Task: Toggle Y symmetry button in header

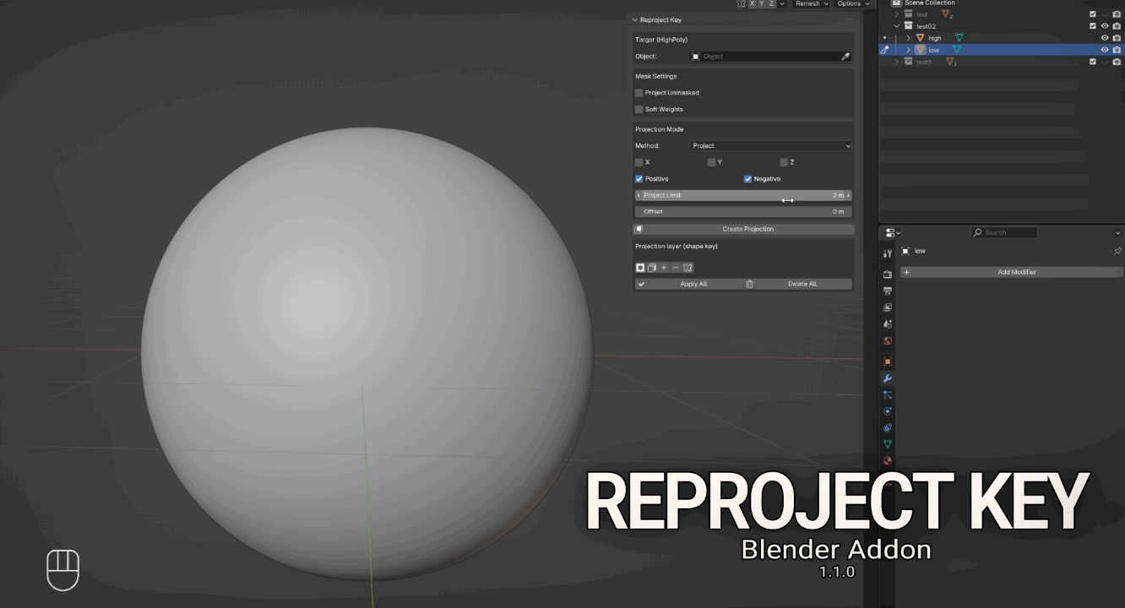Action: [x=762, y=4]
